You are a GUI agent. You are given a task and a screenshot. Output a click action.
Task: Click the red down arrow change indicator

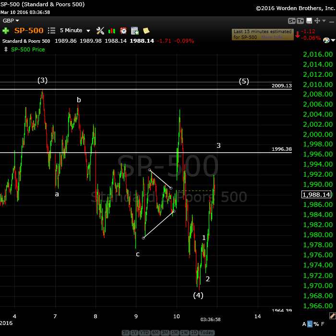[x=298, y=35]
